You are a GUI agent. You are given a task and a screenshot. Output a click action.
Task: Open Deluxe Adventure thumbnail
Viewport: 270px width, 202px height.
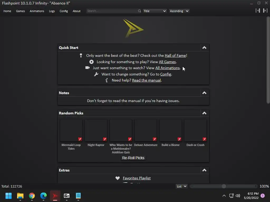(146, 130)
